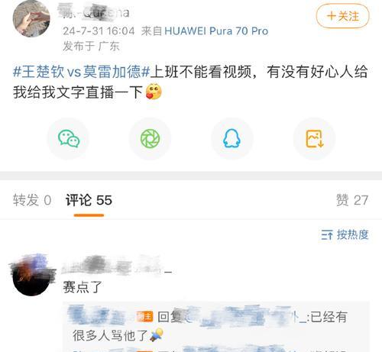This screenshot has height=352, width=382.
Task: Tap the sort arrows icon beside 按热度
Action: click(327, 234)
